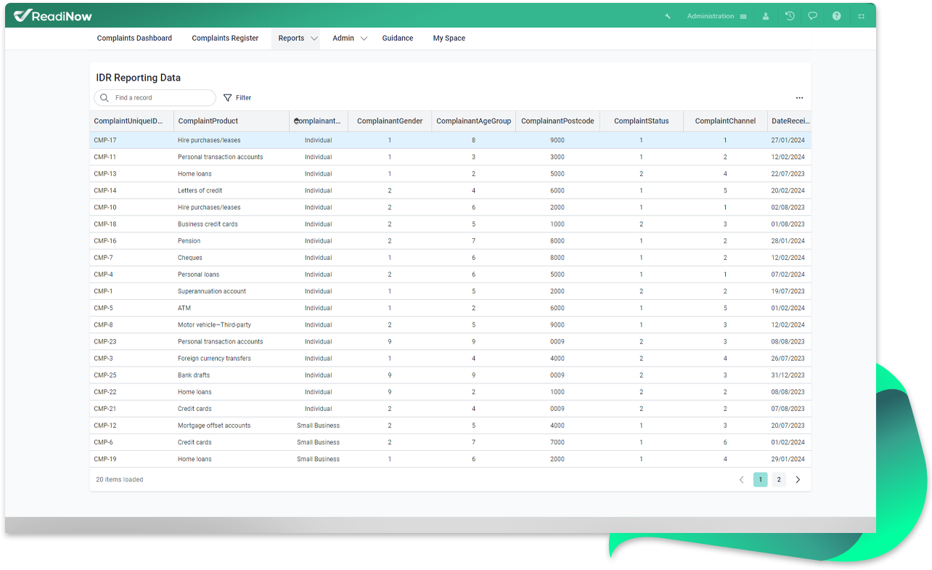Sort by ComplaintStatus column header
Screen dimensions: 932x570
pos(642,121)
